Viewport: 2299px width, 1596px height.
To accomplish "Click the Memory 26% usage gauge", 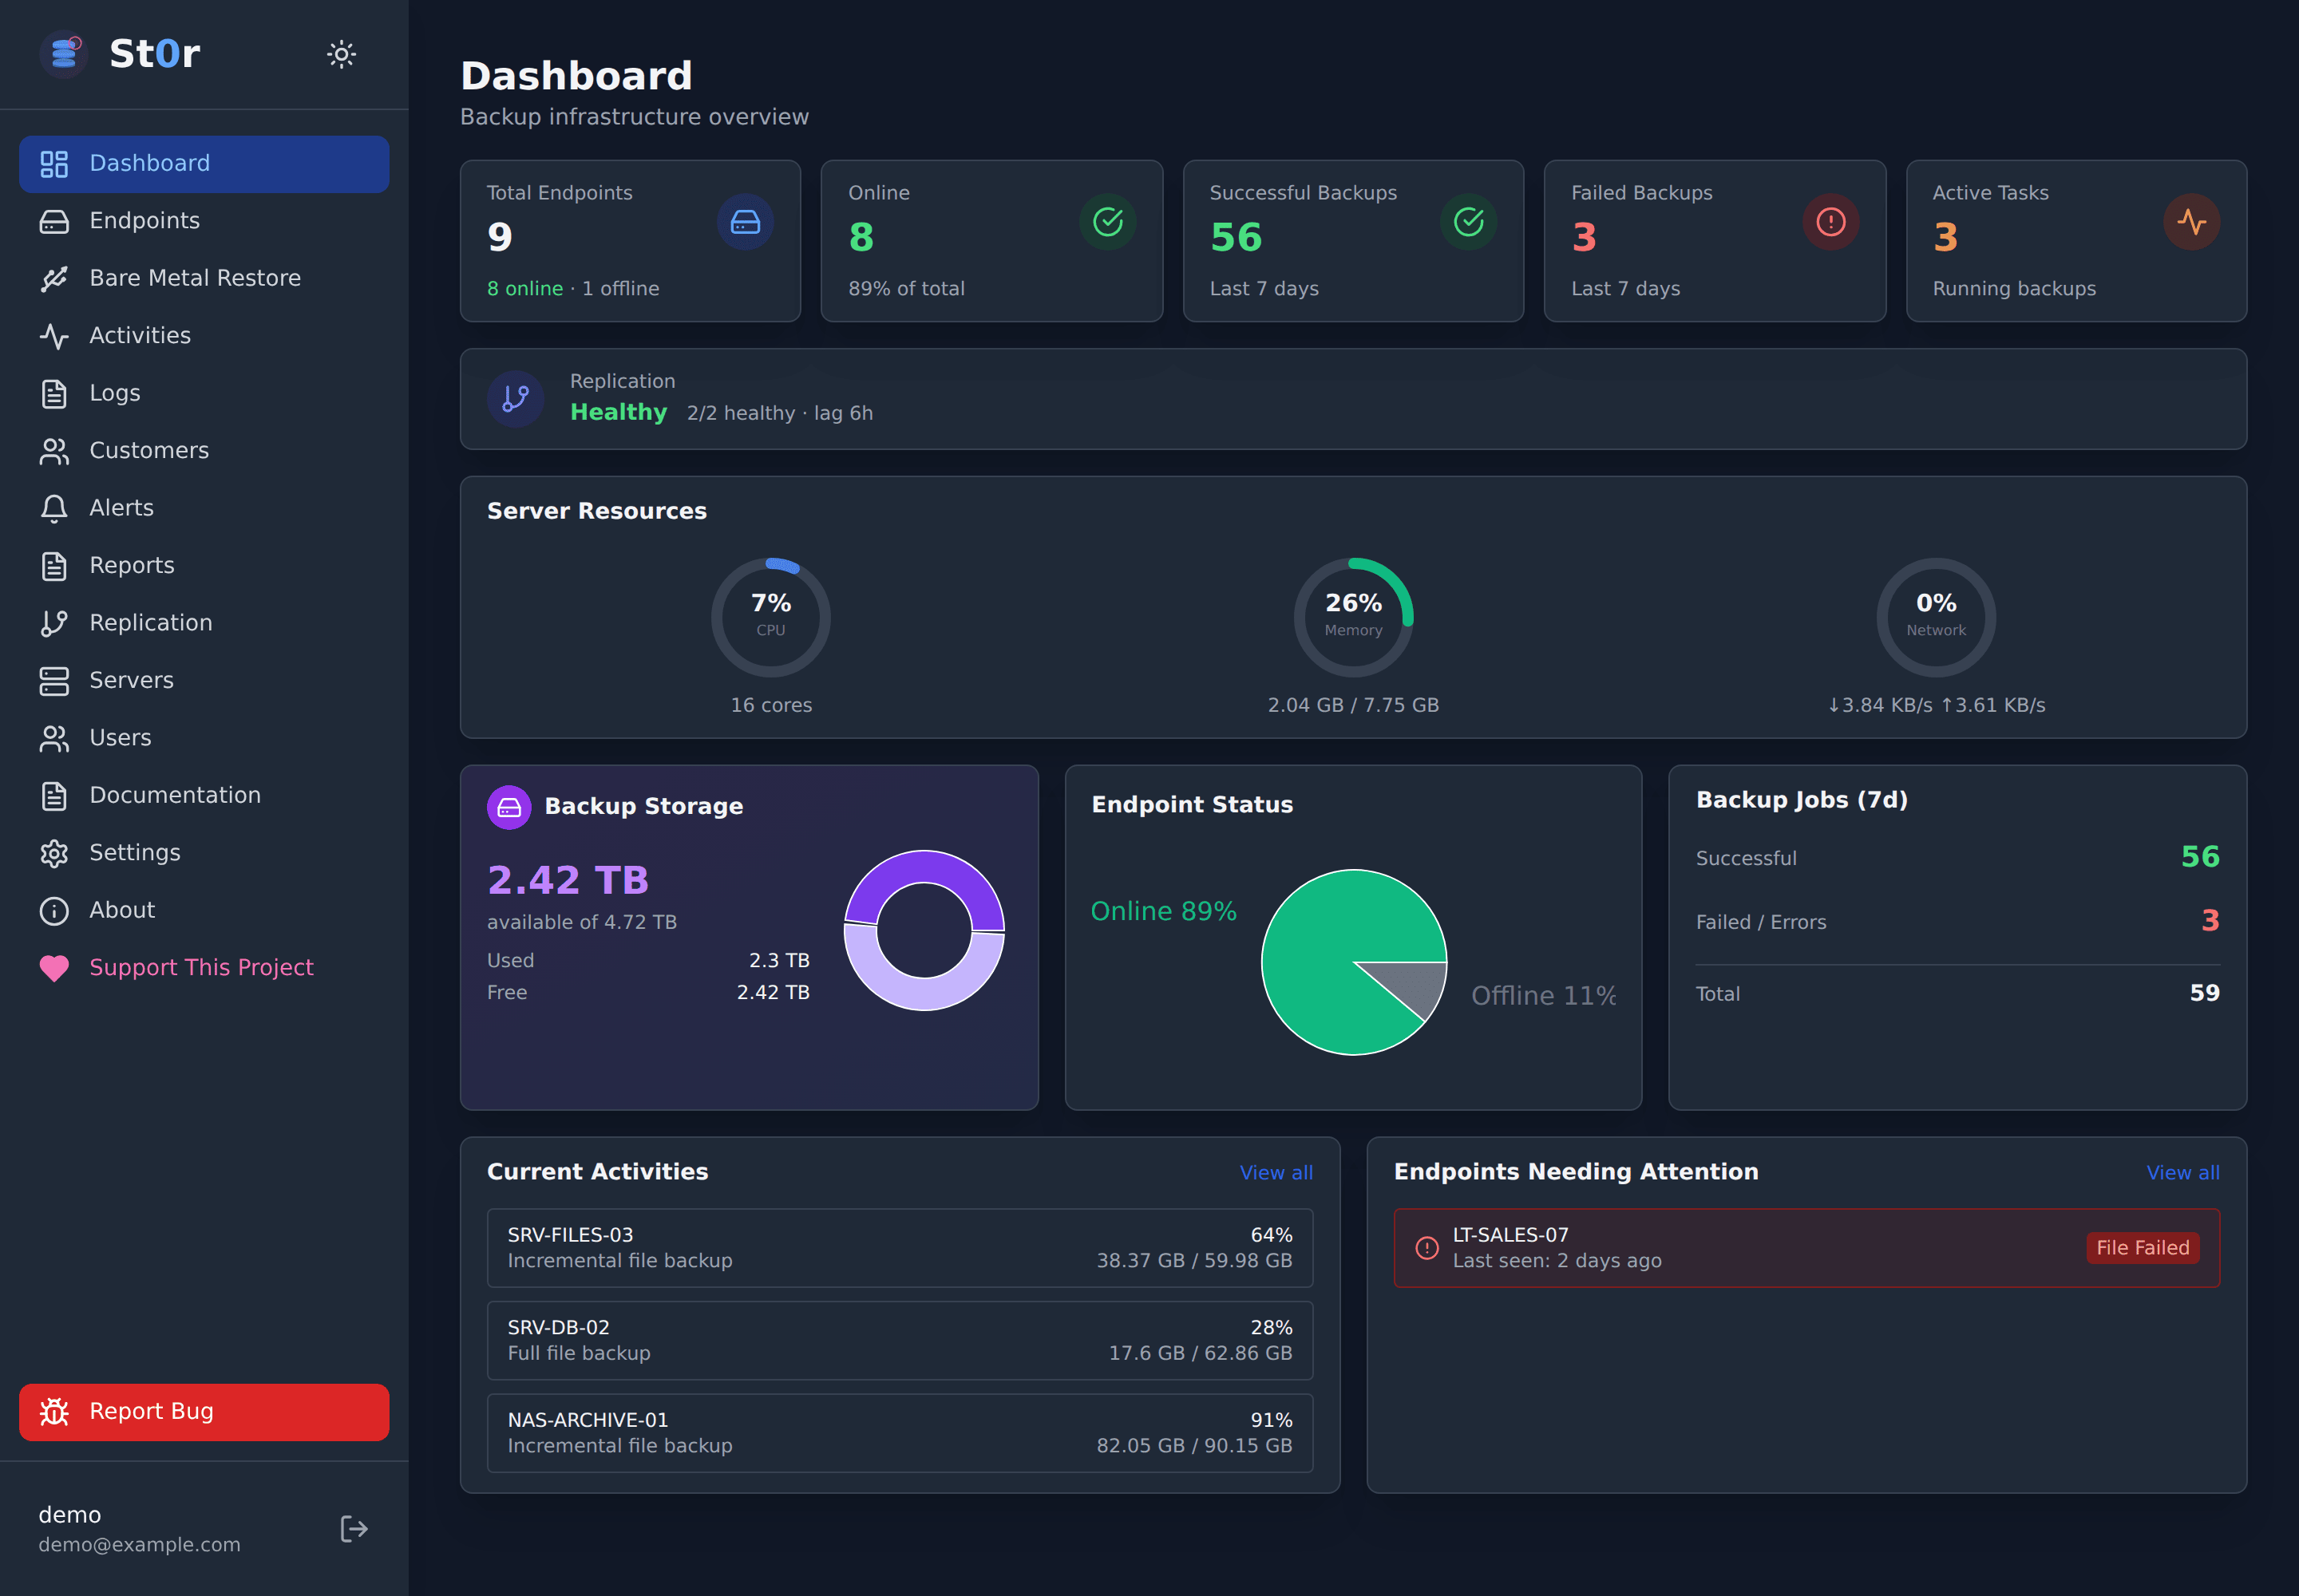I will tap(1354, 617).
